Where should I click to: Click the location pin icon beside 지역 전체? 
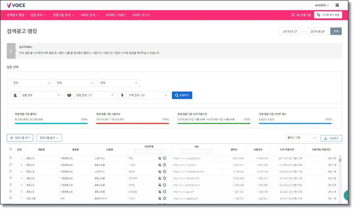[x=122, y=95]
